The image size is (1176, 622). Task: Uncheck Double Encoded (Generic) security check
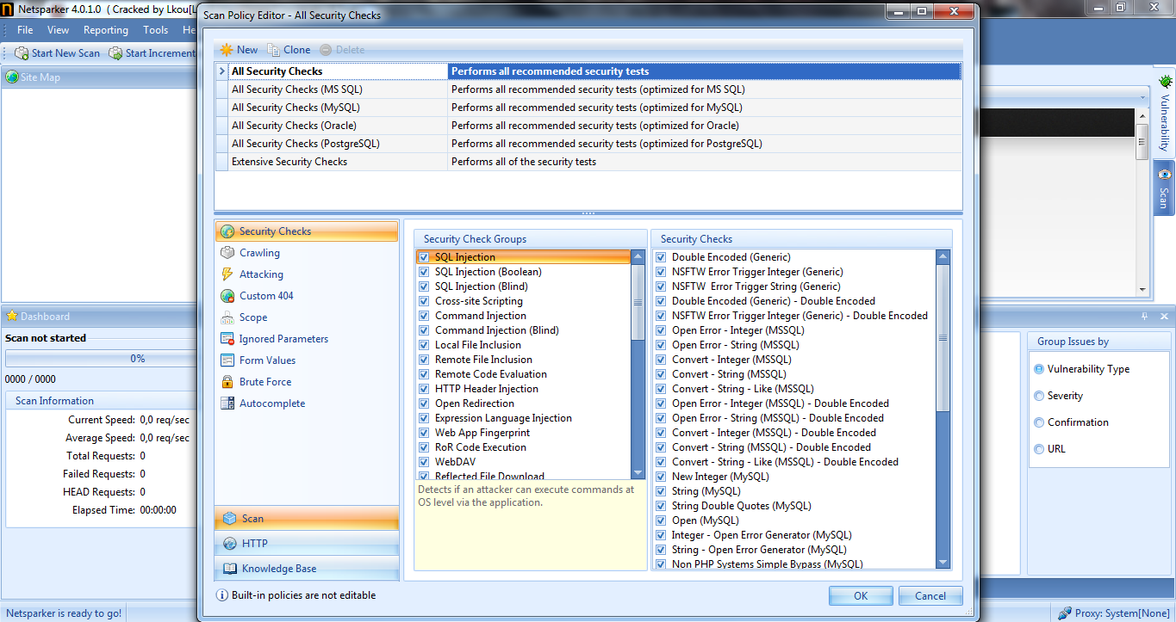(x=661, y=257)
